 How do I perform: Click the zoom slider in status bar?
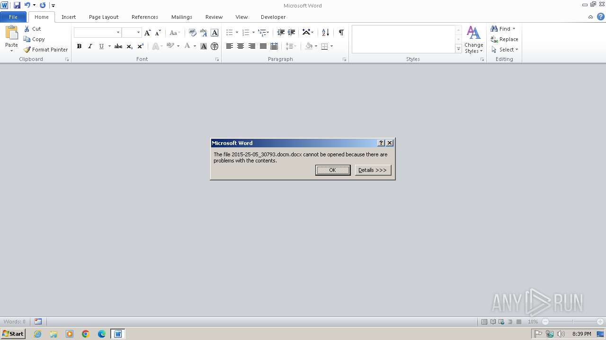[572, 322]
